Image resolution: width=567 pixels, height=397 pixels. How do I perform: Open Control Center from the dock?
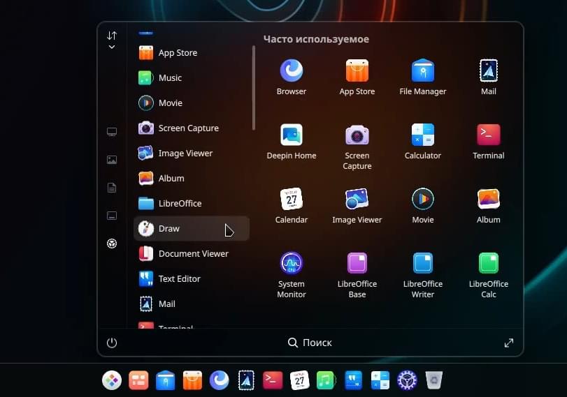(407, 380)
